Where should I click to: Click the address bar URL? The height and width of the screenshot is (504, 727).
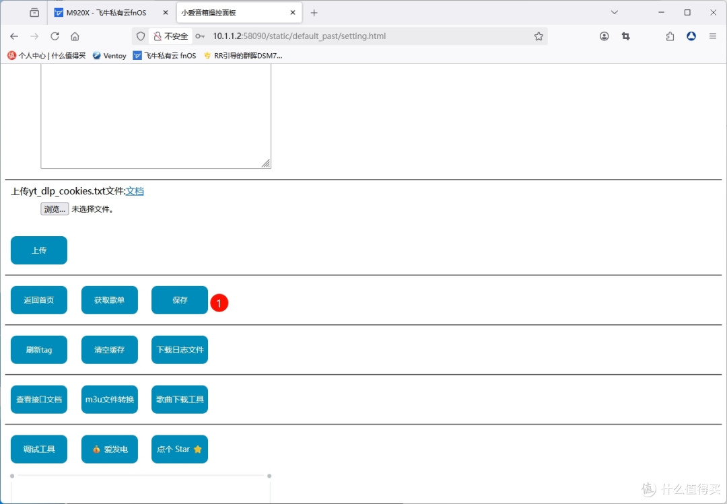tap(299, 36)
